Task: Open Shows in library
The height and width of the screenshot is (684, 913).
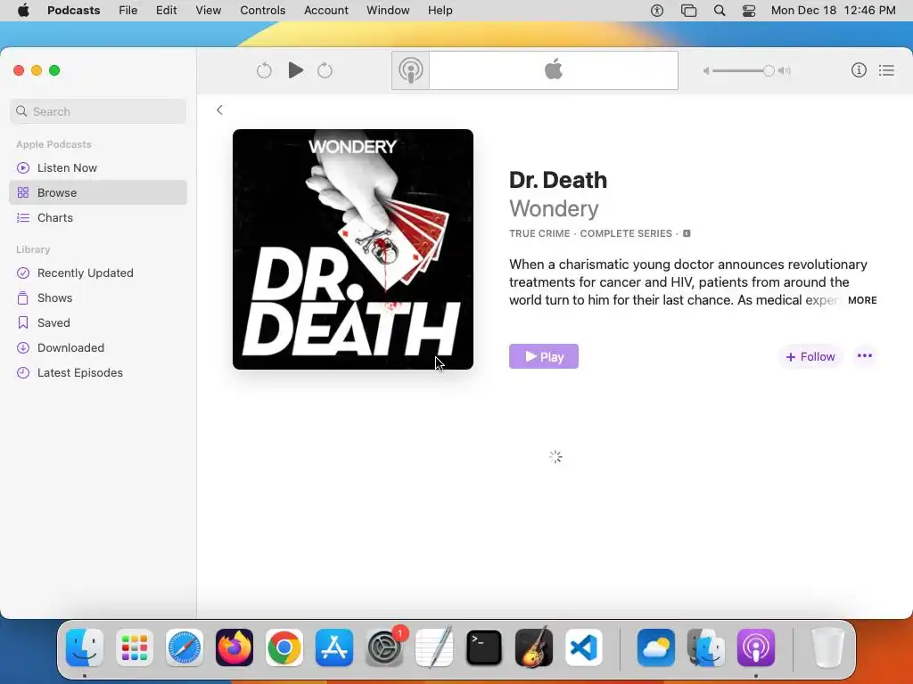Action: click(x=98, y=297)
